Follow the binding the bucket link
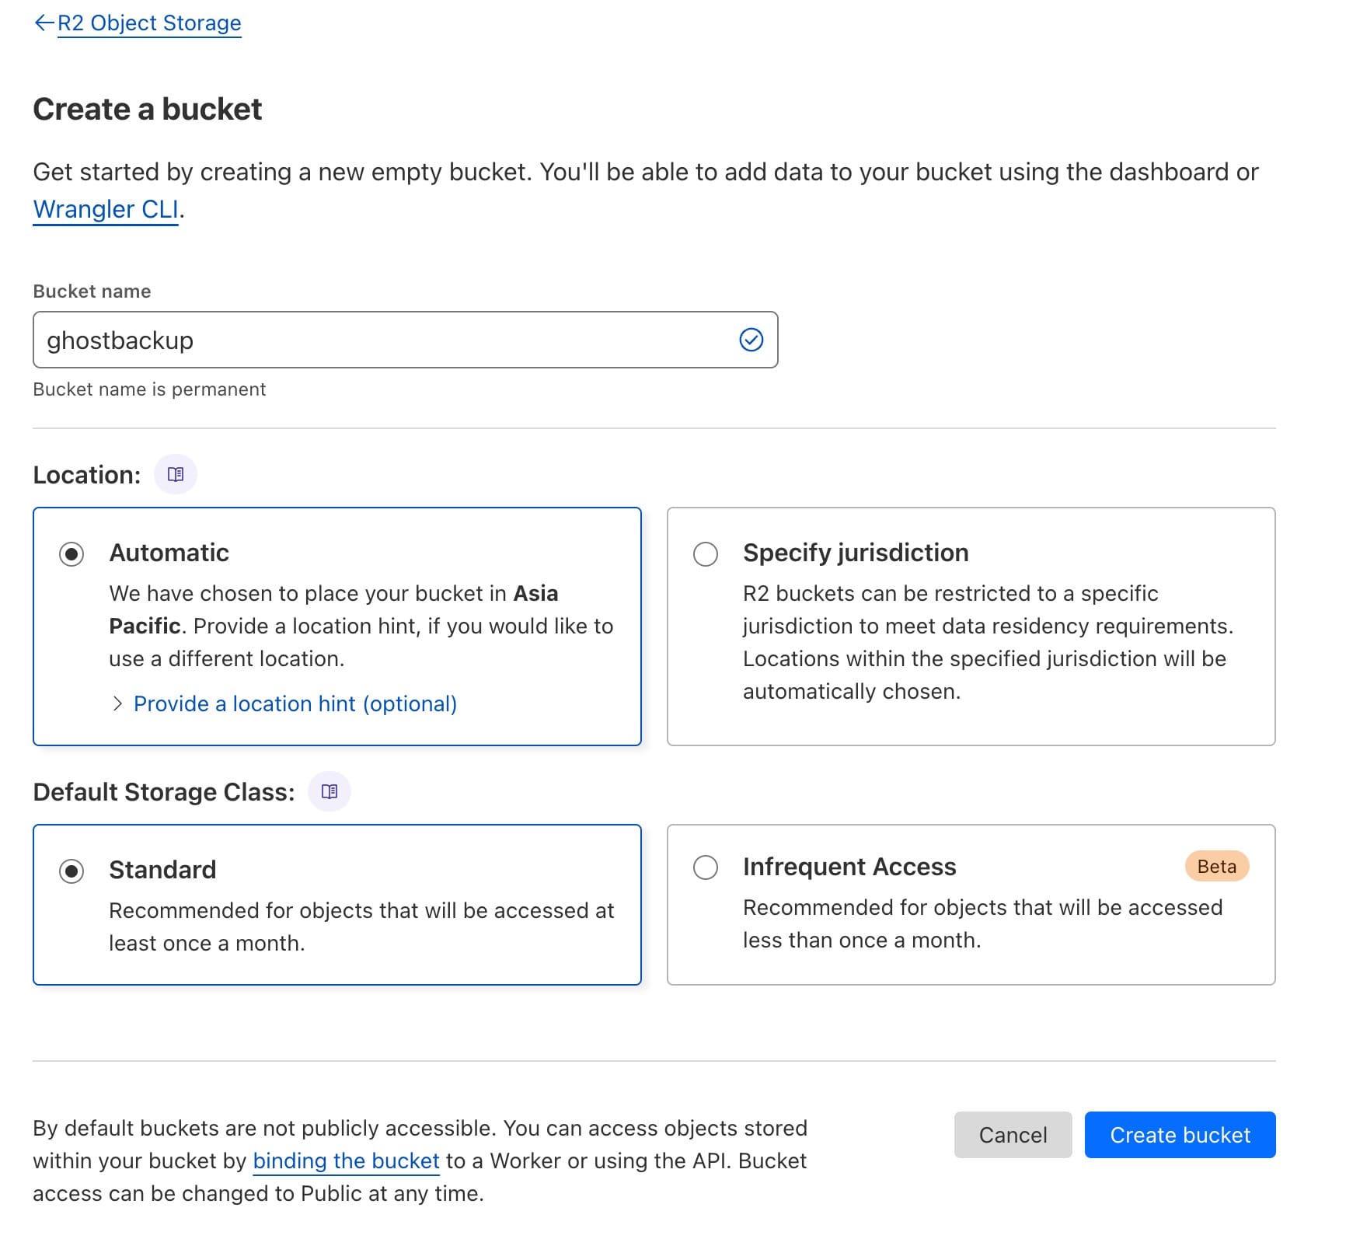This screenshot has width=1346, height=1239. tap(347, 1161)
